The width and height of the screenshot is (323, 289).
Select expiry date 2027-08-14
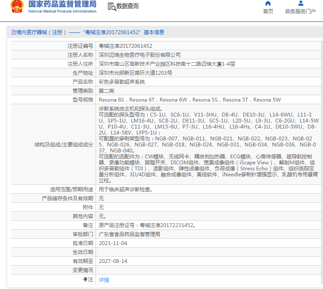(113, 261)
